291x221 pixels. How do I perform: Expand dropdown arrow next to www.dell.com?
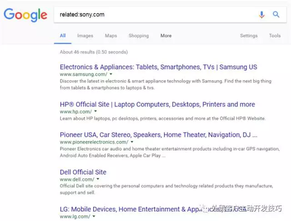pyautogui.click(x=98, y=179)
